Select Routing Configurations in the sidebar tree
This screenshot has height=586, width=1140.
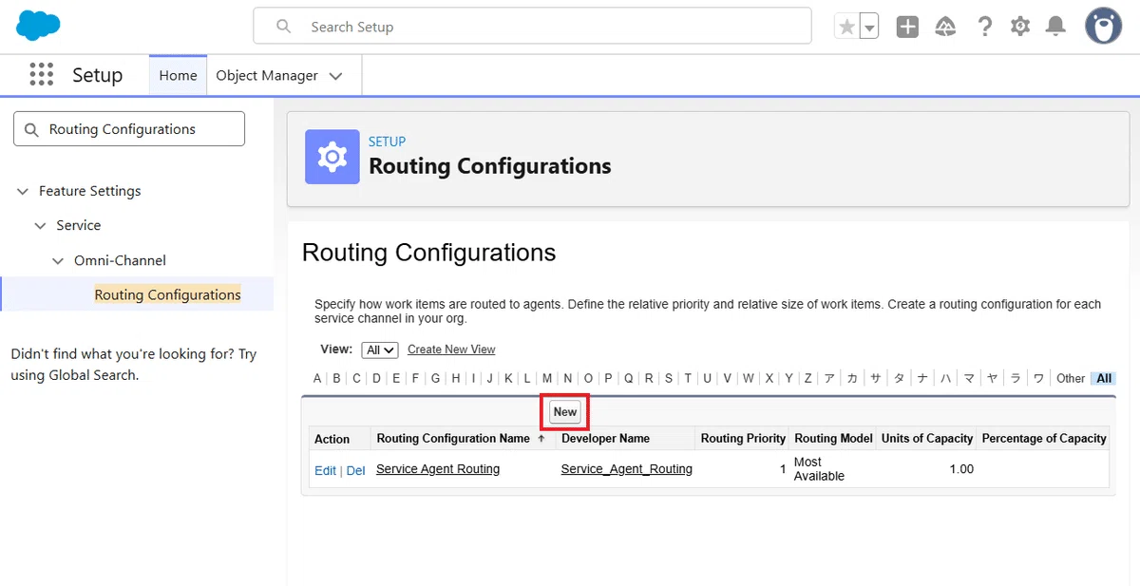coord(167,294)
